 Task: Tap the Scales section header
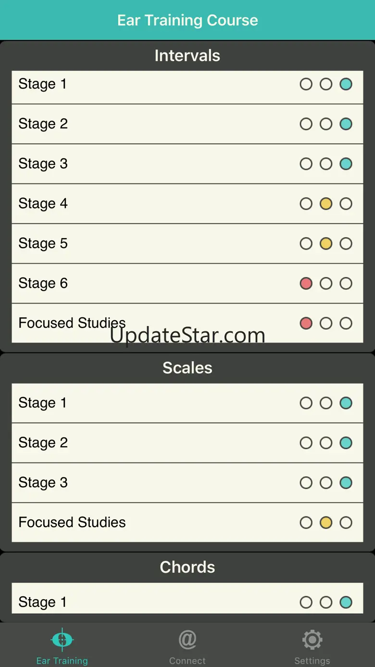(x=187, y=368)
